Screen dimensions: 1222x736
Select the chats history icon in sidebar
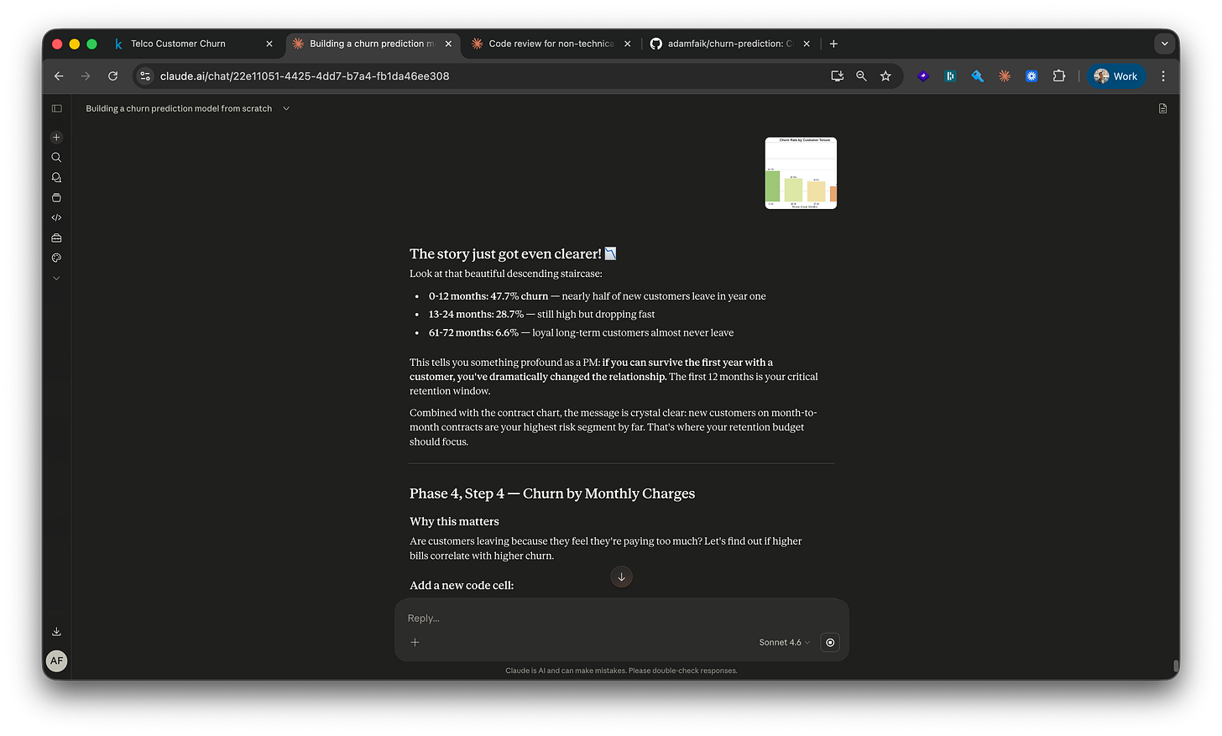56,177
